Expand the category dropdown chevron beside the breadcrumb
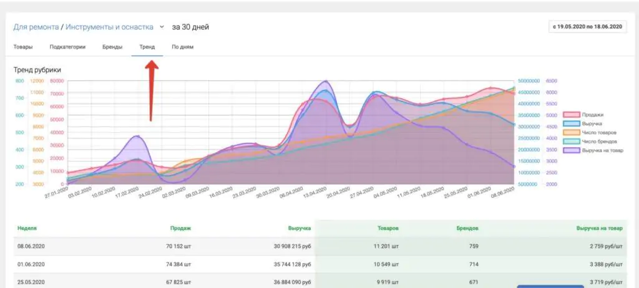Viewport: 639px width, 288px height. pyautogui.click(x=162, y=27)
